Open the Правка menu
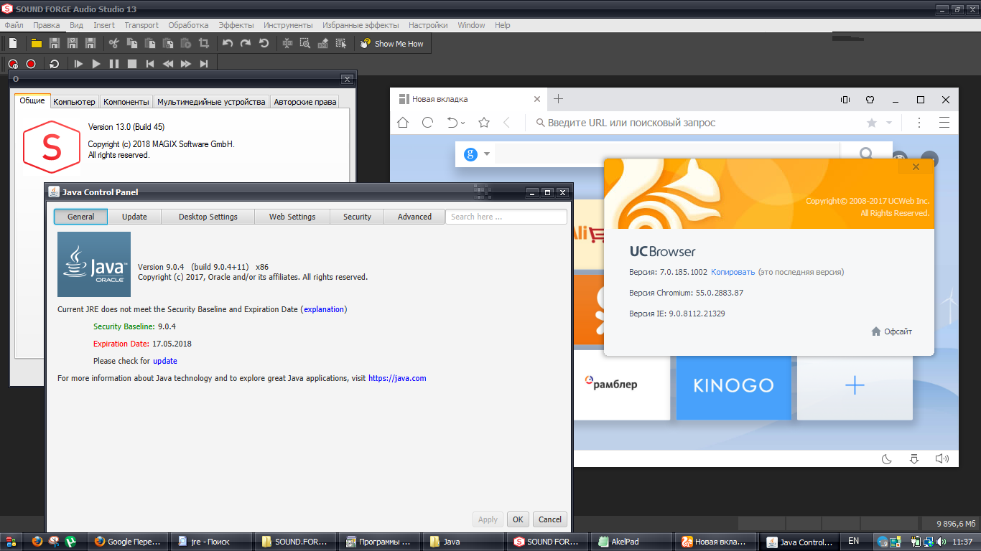981x551 pixels. coord(47,25)
